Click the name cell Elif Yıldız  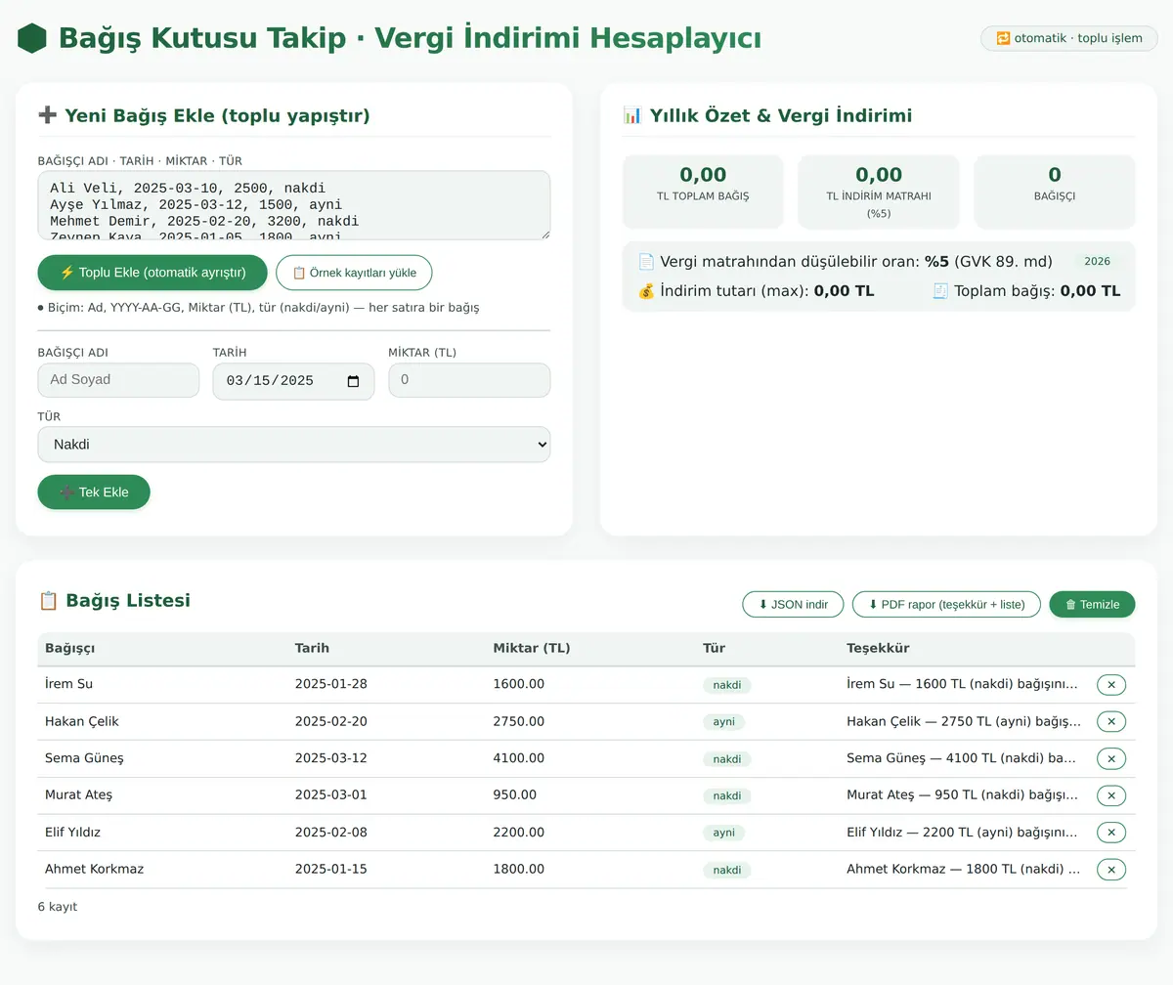coord(72,833)
